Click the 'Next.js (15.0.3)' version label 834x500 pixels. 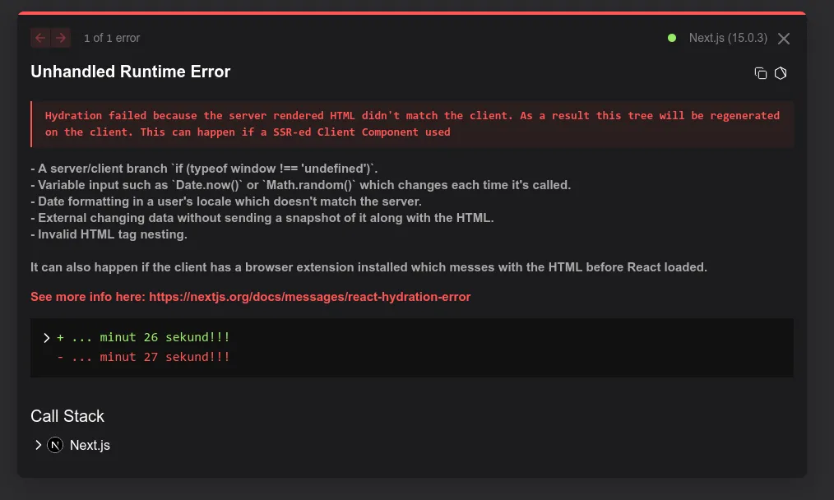[727, 38]
